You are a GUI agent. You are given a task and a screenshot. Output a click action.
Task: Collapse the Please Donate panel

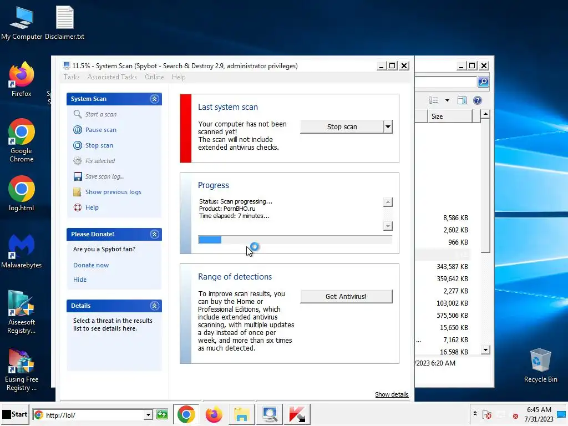(154, 235)
